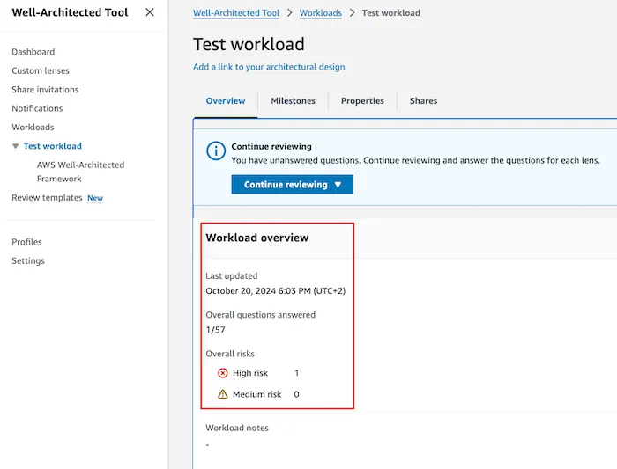This screenshot has height=469, width=617.
Task: Switch to the Properties tab
Action: click(362, 101)
